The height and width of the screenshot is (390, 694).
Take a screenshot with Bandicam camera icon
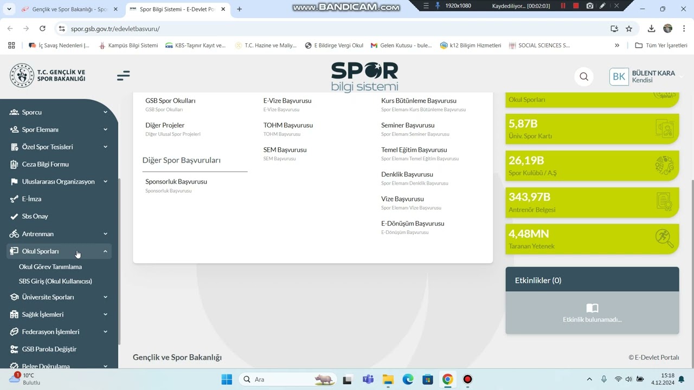(x=590, y=6)
